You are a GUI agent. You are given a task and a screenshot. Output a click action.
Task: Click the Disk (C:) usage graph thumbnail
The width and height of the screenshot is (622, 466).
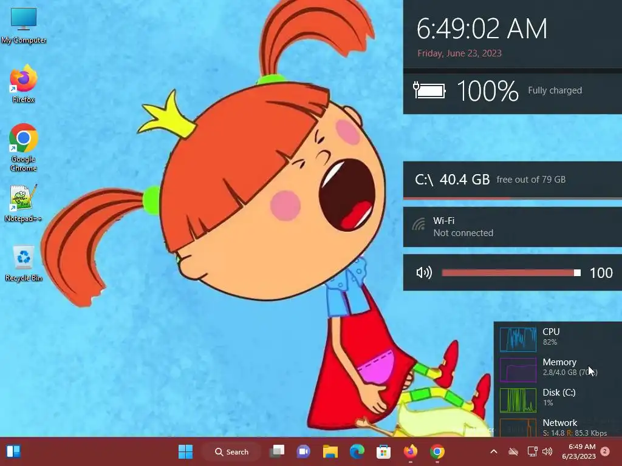point(518,400)
